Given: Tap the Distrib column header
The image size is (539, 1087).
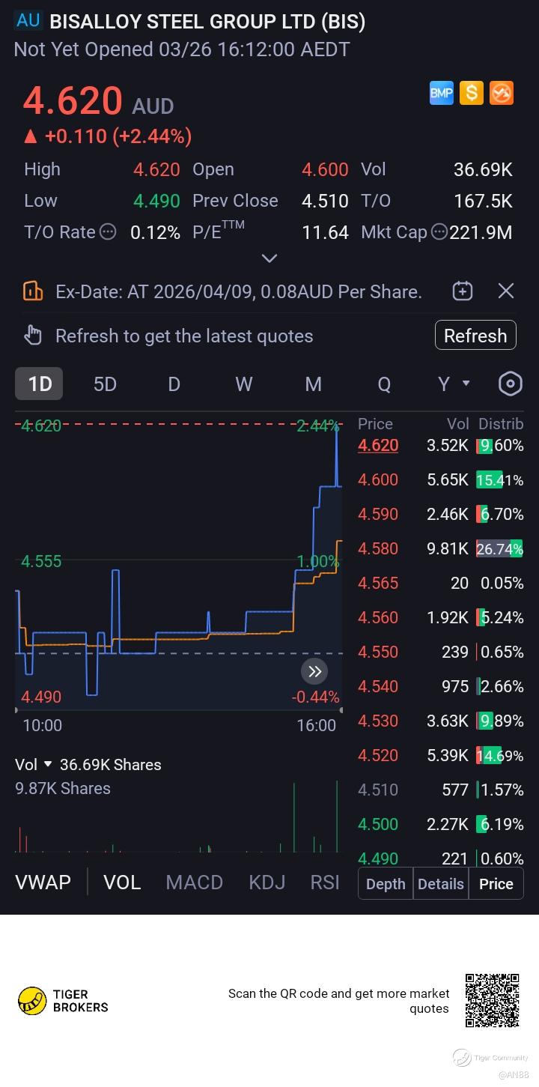Looking at the screenshot, I should click(x=501, y=424).
